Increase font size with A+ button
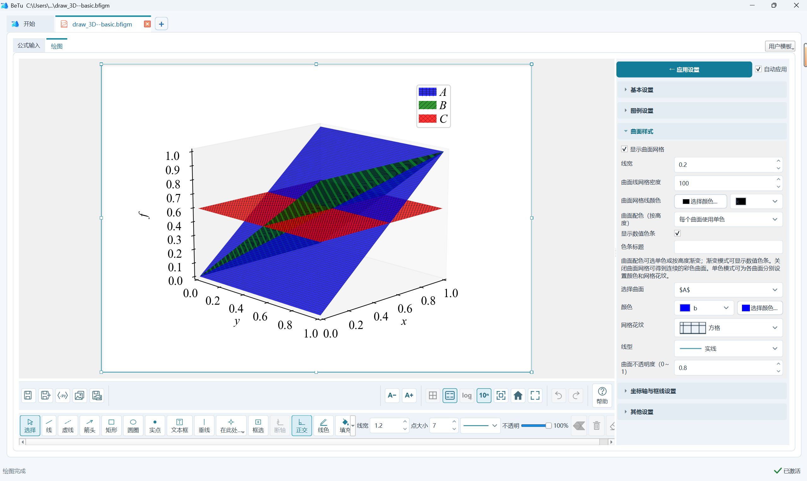This screenshot has width=807, height=481. point(409,396)
